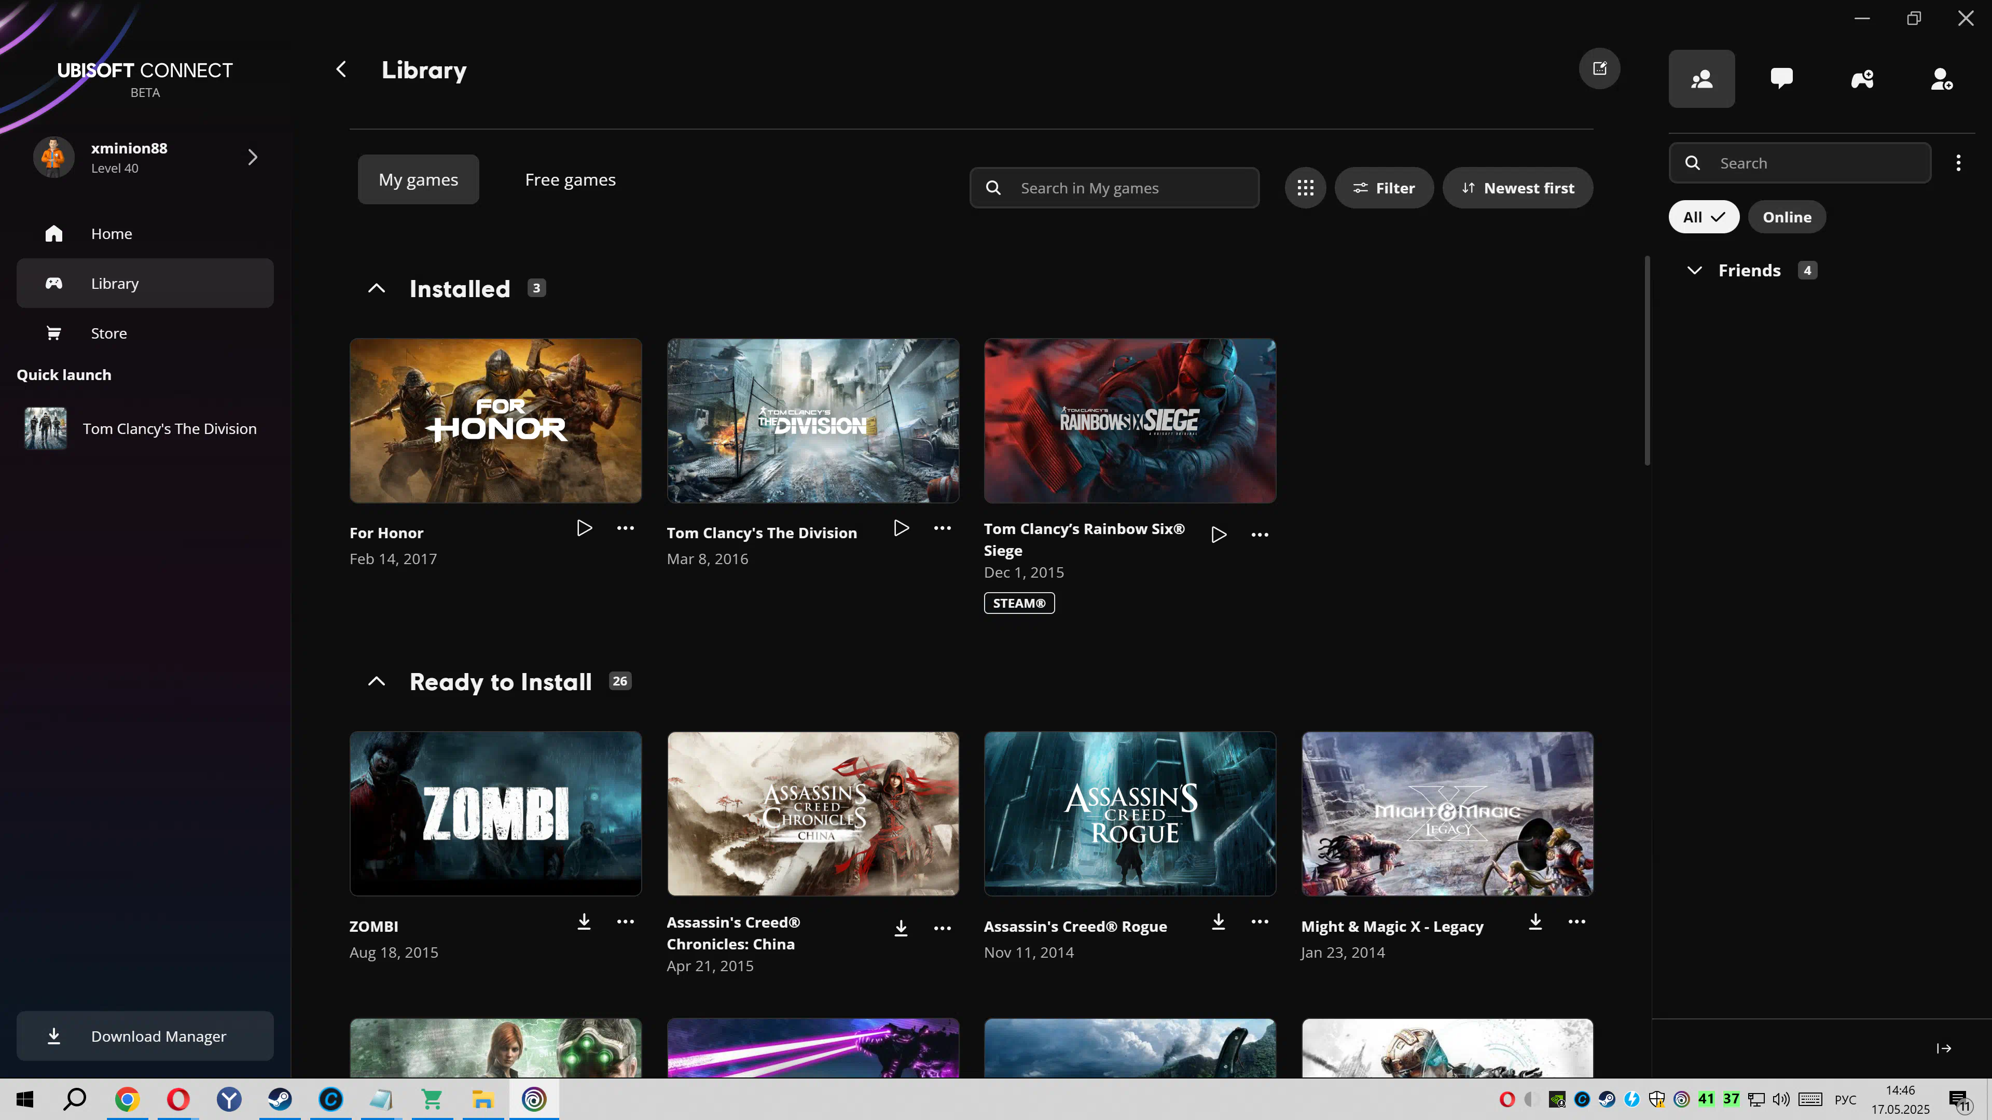1992x1120 pixels.
Task: Open The Division more options menu
Action: point(943,529)
